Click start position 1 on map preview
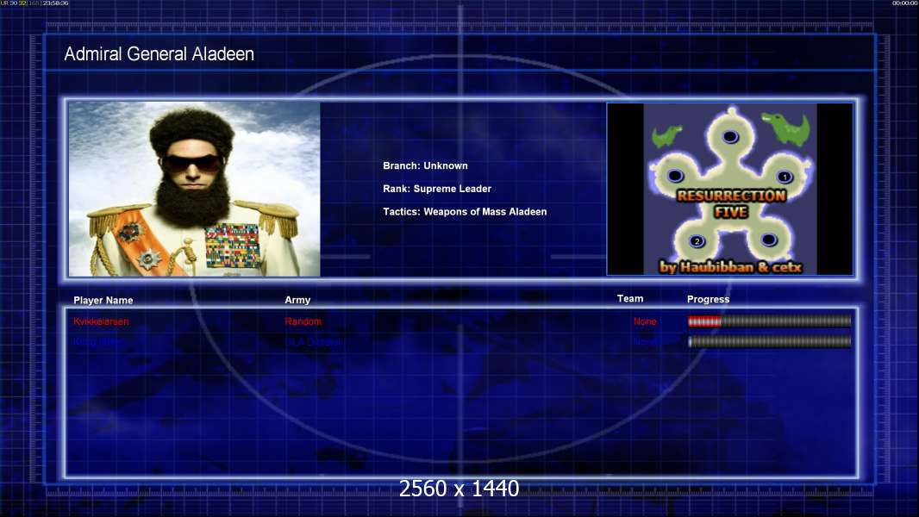 [x=785, y=177]
